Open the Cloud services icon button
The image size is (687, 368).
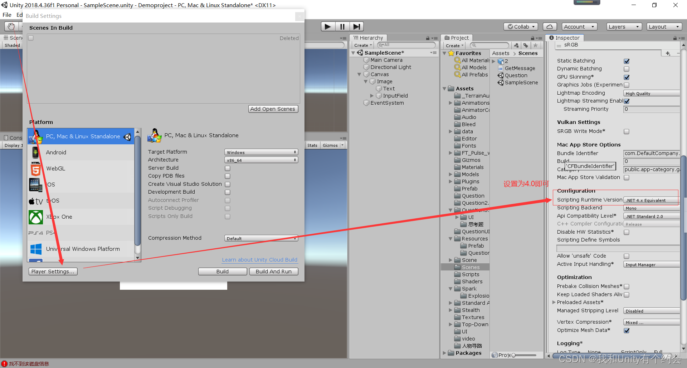pos(550,26)
